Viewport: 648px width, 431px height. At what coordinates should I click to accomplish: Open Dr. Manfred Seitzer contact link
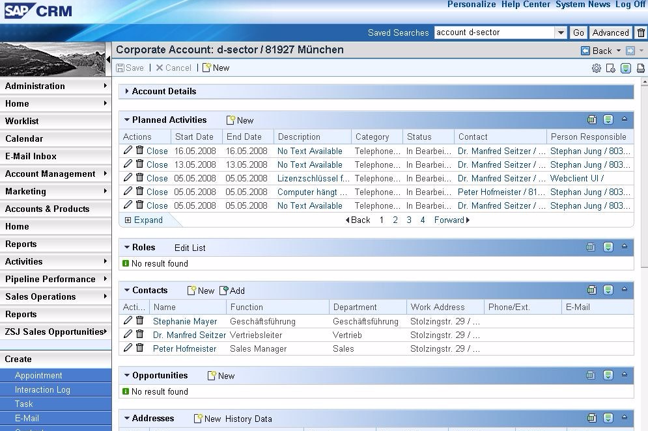[189, 335]
